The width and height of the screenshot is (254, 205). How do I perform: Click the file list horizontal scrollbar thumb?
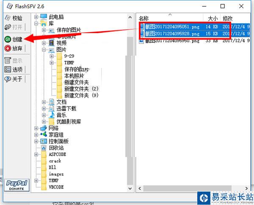(x=188, y=188)
